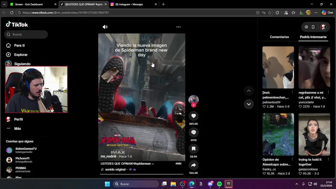Open Windows Start menu
Viewport: 336px width, 189px height.
[x=107, y=184]
